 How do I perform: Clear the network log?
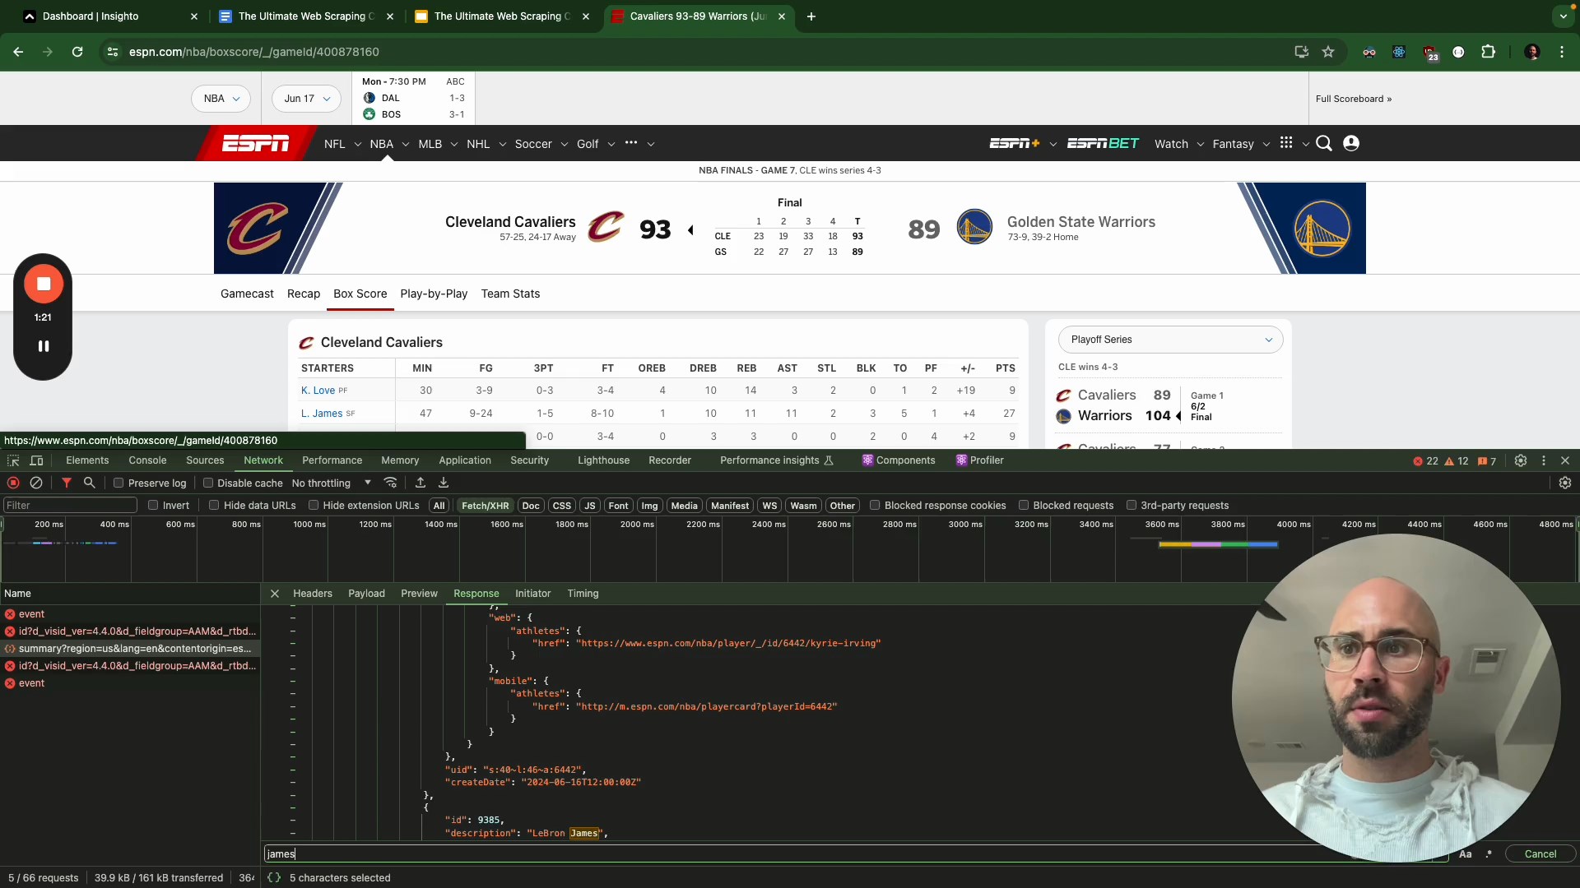point(36,483)
